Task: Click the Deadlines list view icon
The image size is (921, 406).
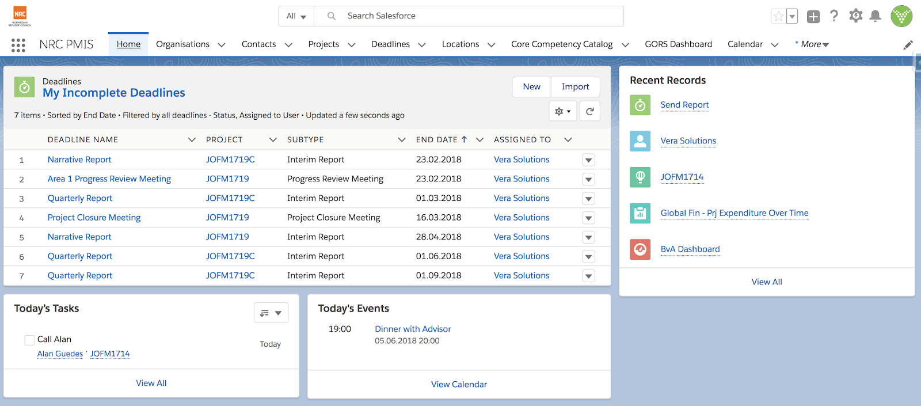Action: coord(24,87)
